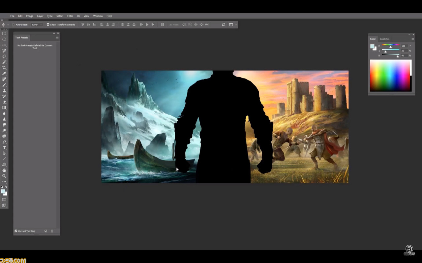Select the Dodge tool
422x263 pixels.
click(4, 131)
